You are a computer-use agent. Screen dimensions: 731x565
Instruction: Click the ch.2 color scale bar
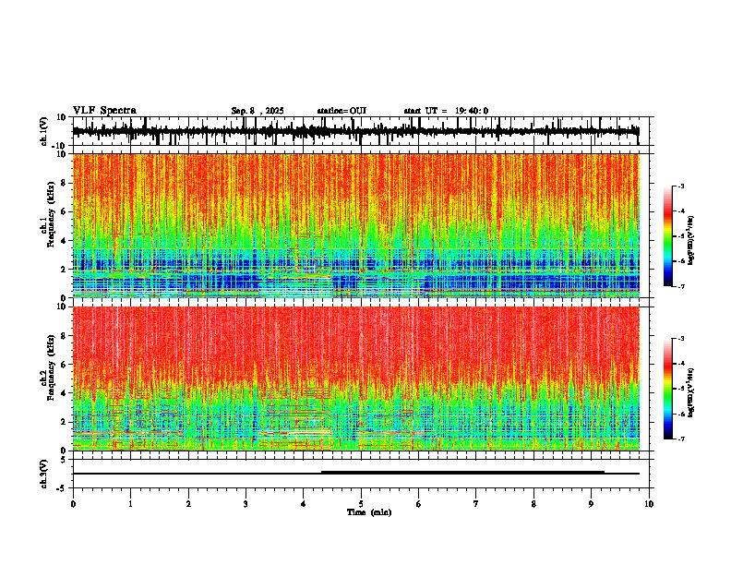pos(668,389)
